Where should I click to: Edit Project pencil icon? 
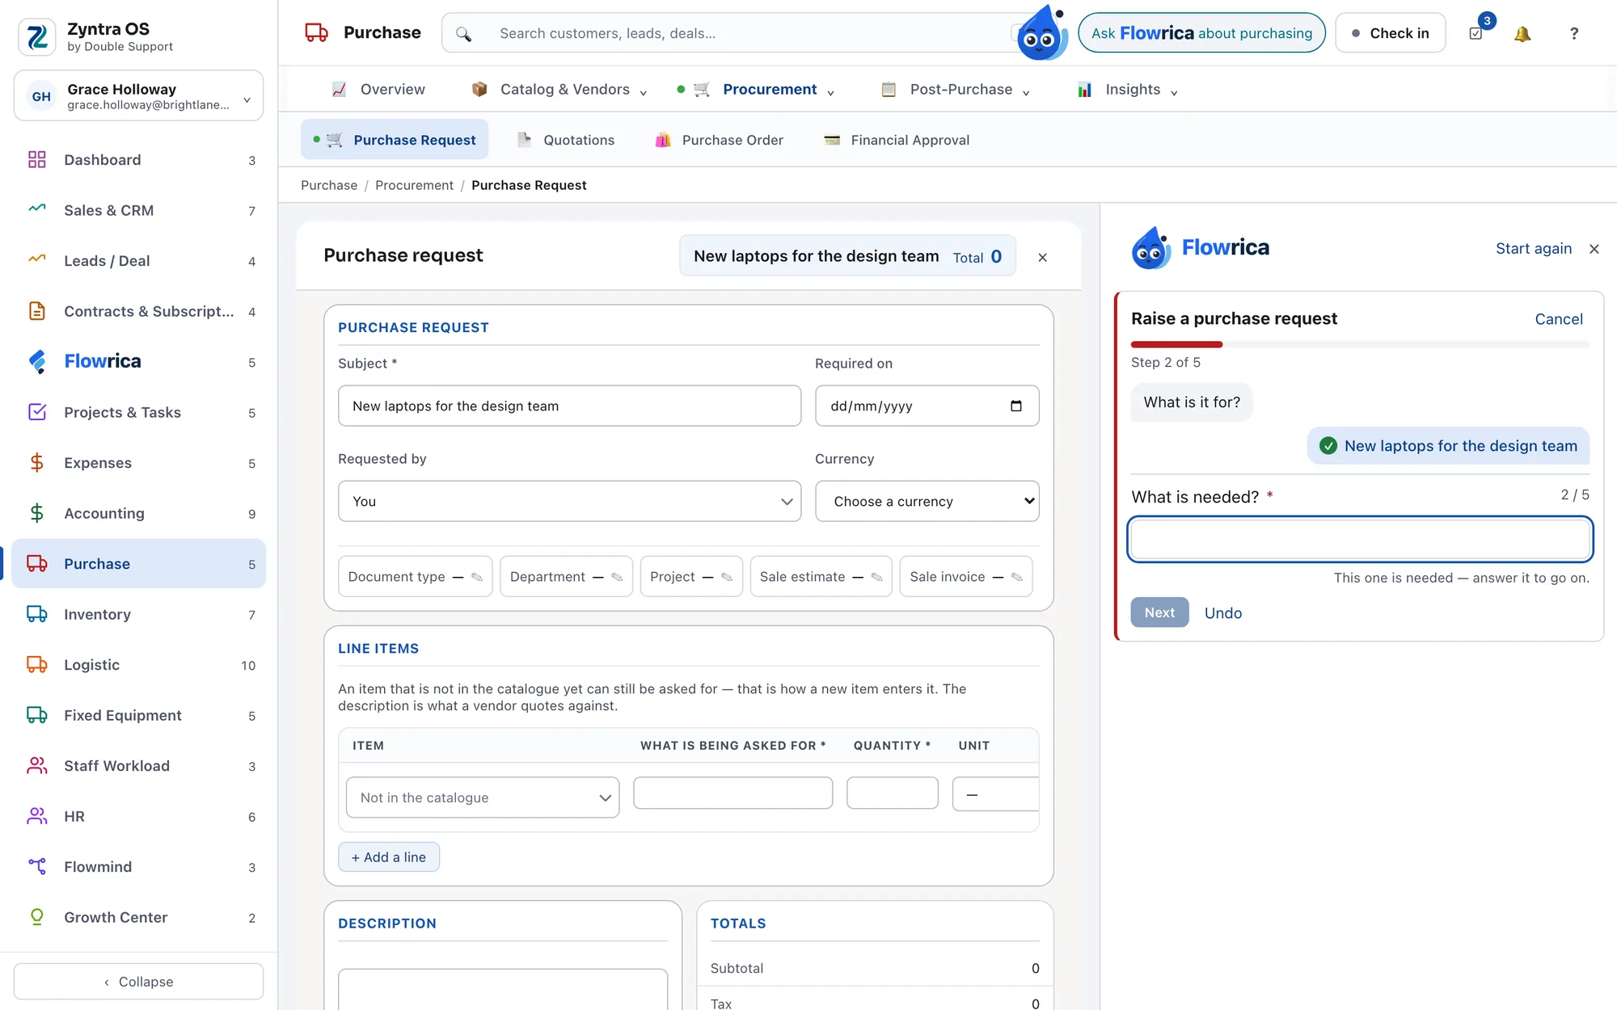[x=727, y=577]
